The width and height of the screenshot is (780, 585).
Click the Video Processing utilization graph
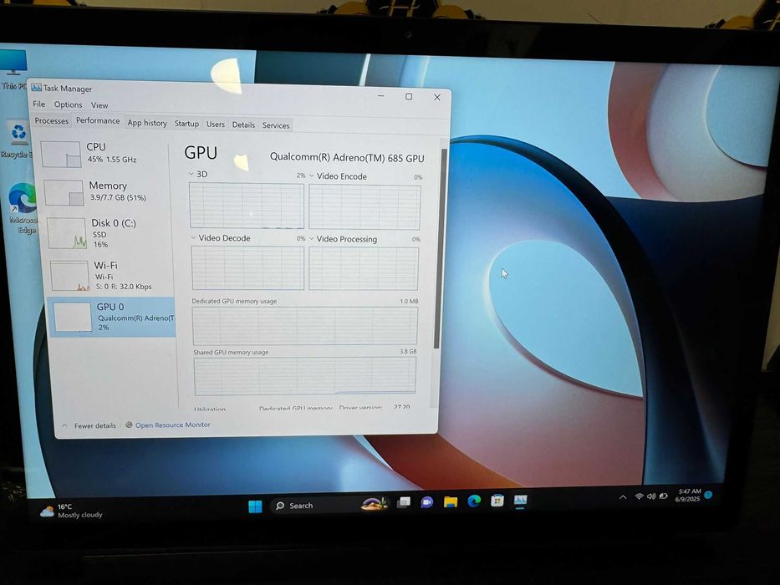pos(364,268)
